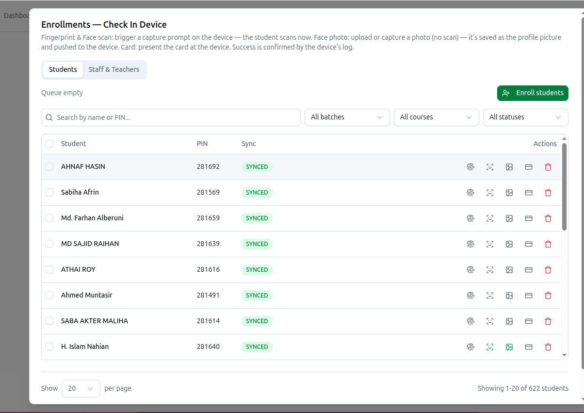Viewport: 584px width, 413px height.
Task: Upload face photo for ATHAI ROY
Action: [509, 270]
